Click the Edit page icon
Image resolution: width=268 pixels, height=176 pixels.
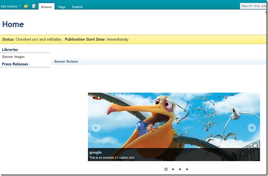tap(34, 7)
